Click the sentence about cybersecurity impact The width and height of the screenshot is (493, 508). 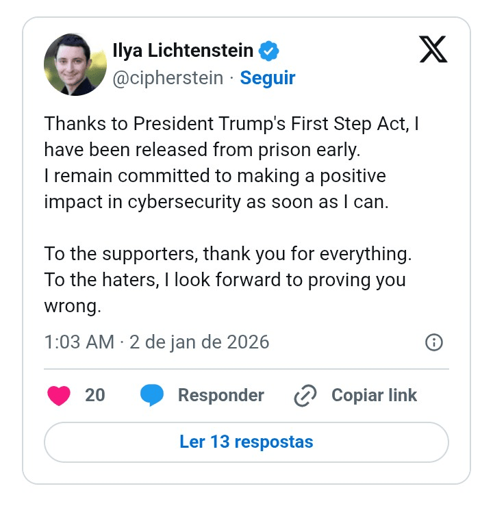click(x=216, y=189)
